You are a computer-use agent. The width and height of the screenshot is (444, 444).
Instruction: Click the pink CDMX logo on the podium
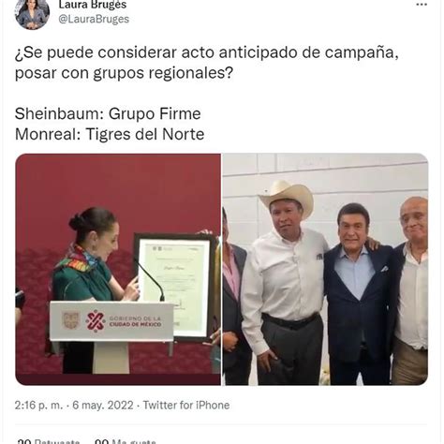96,320
